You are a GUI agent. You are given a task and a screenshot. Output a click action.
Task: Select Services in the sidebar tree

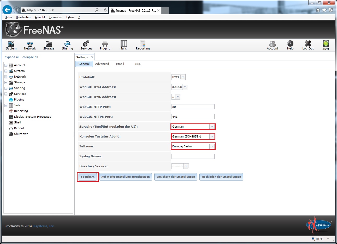pyautogui.click(x=20, y=94)
